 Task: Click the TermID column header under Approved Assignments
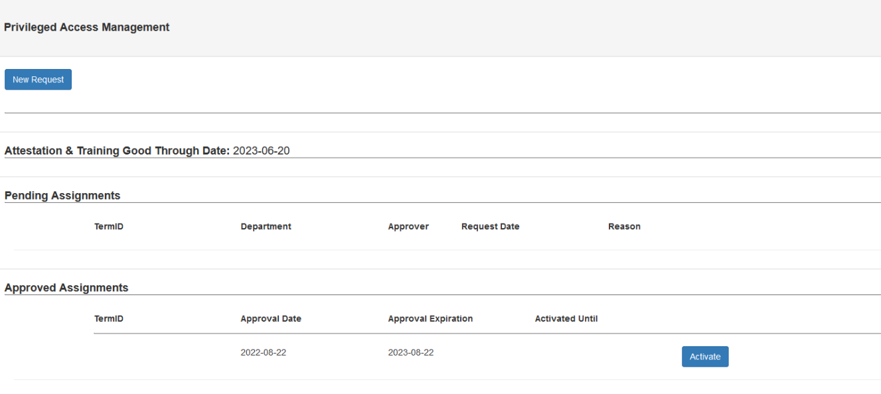click(x=109, y=319)
